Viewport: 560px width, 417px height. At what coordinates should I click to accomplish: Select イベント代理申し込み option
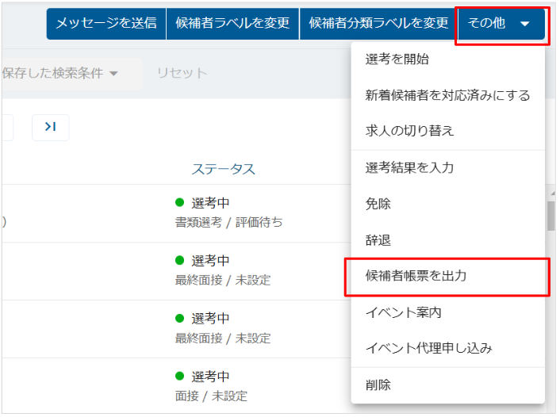click(428, 349)
